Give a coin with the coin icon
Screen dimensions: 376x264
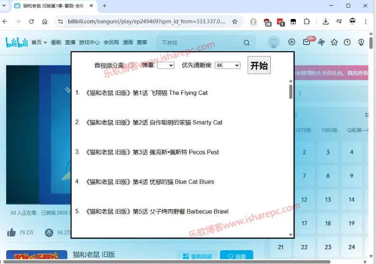(49, 233)
